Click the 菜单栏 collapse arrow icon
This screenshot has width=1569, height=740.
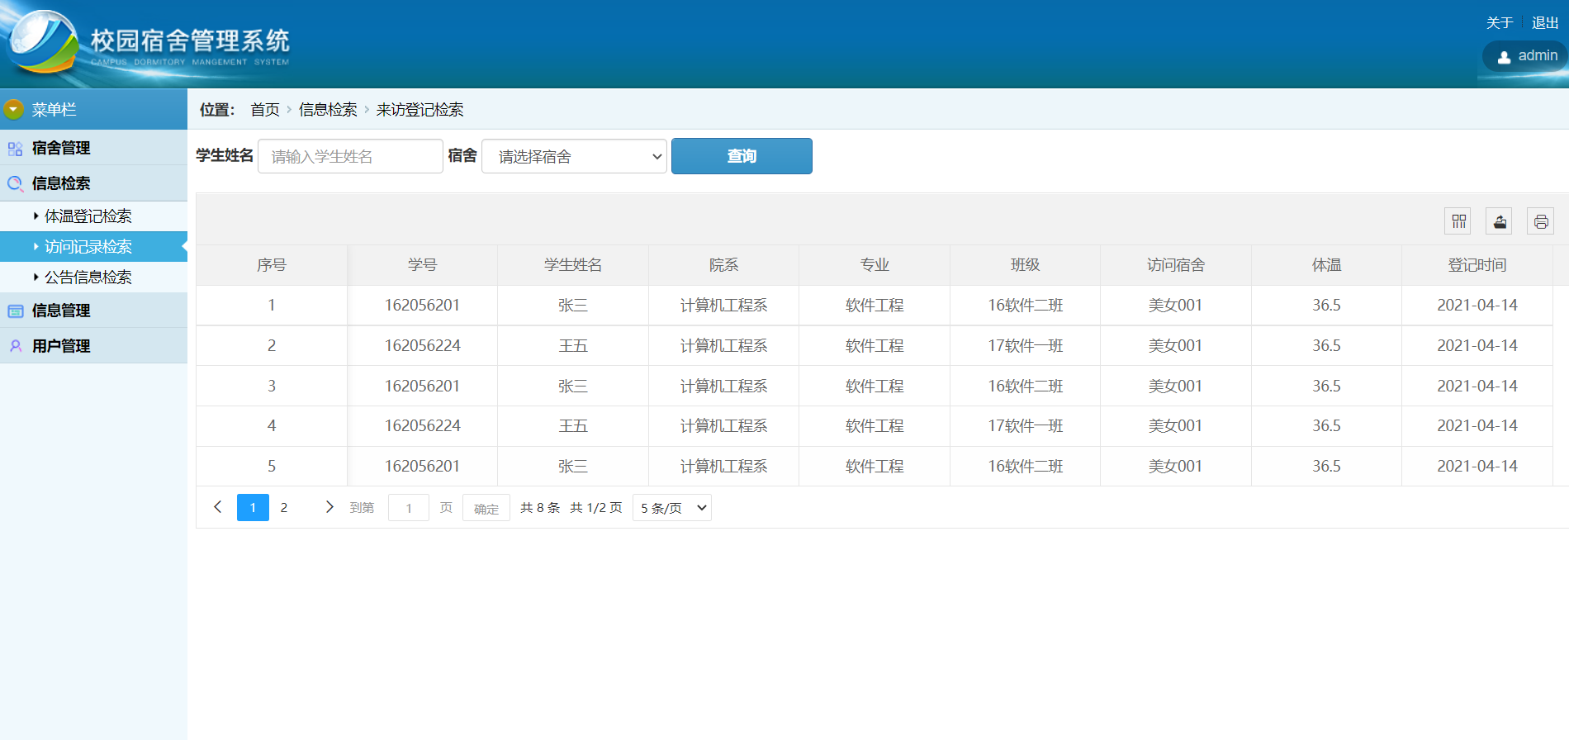point(13,109)
